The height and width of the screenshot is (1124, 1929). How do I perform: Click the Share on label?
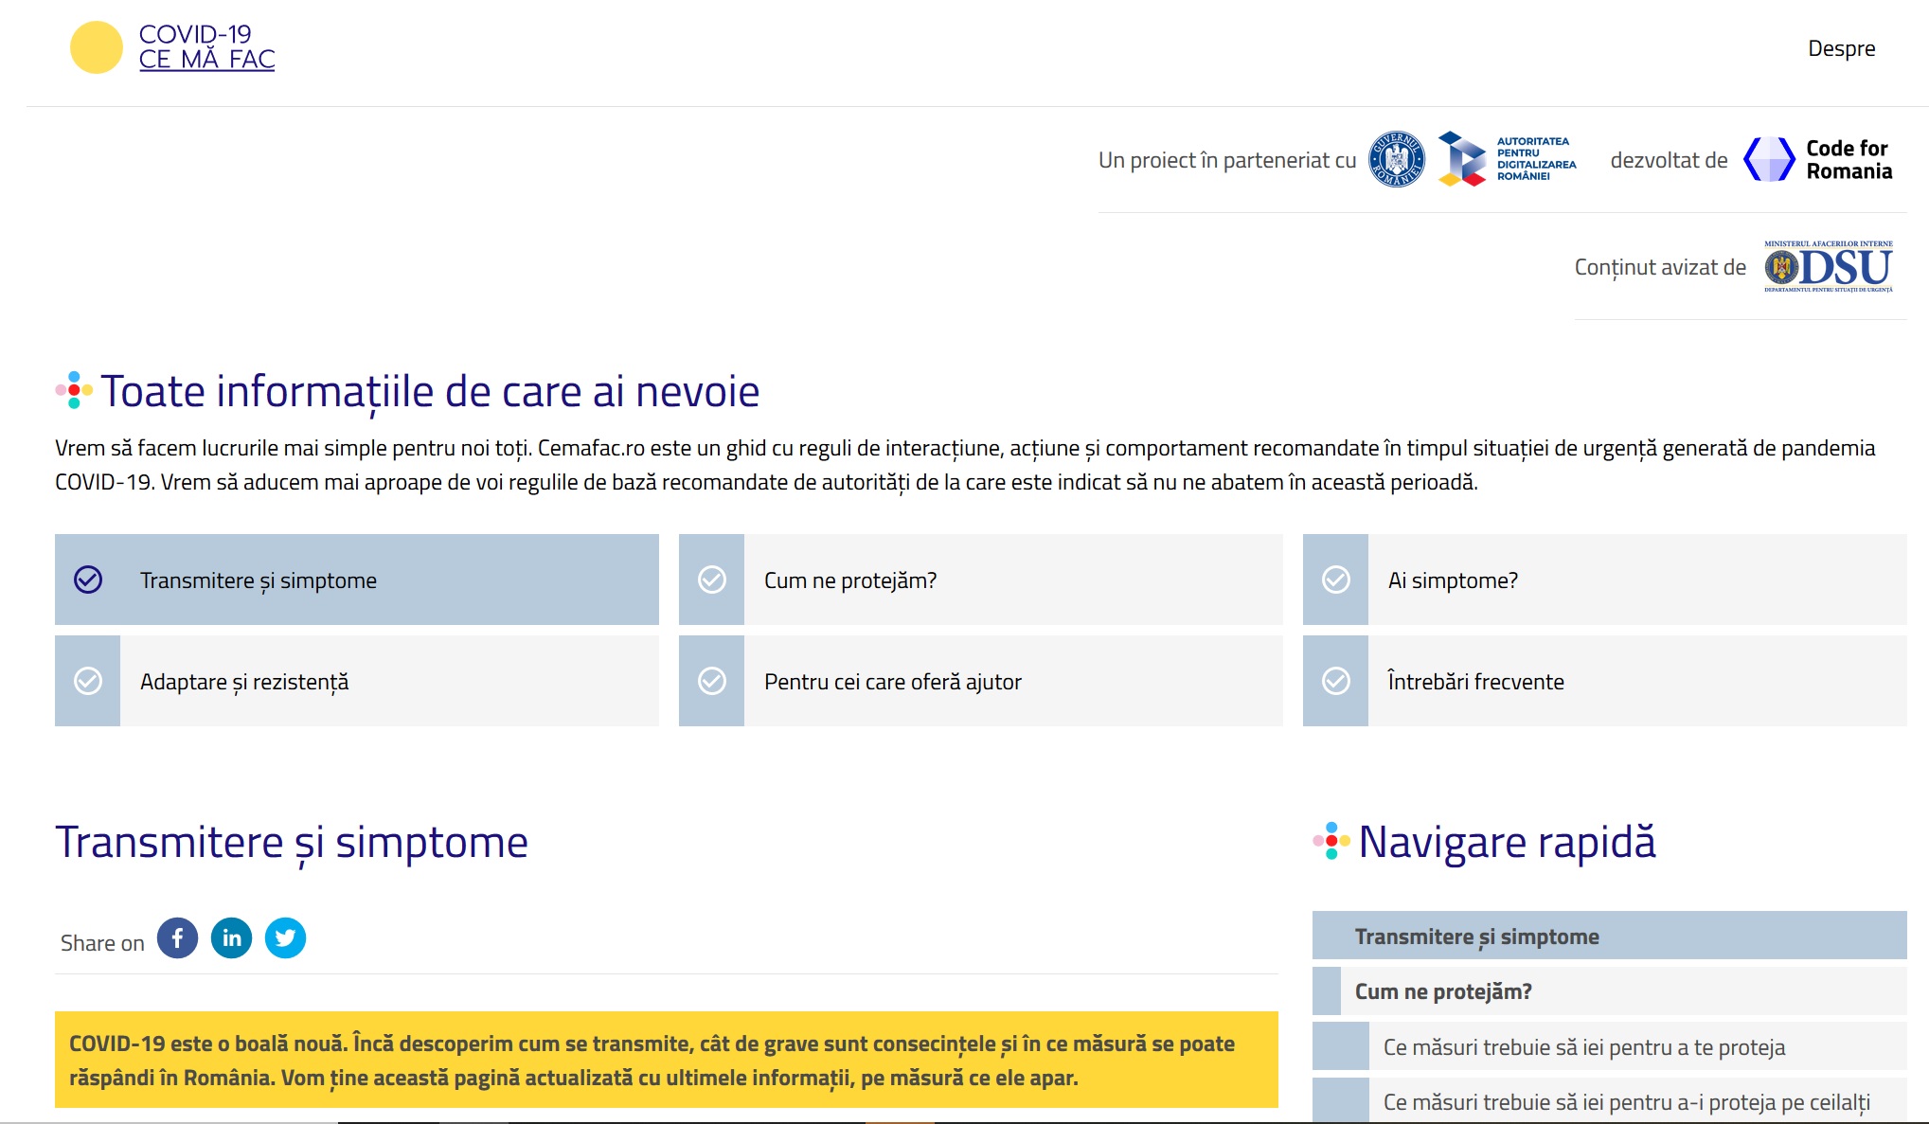102,943
